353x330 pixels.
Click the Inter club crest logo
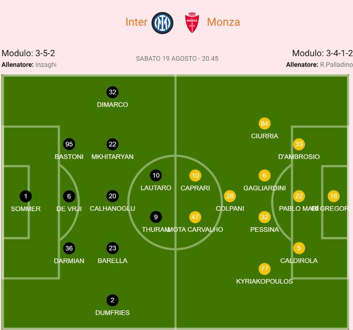point(162,23)
